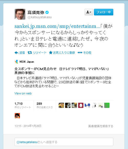Click the reply arrow icon

(16, 53)
